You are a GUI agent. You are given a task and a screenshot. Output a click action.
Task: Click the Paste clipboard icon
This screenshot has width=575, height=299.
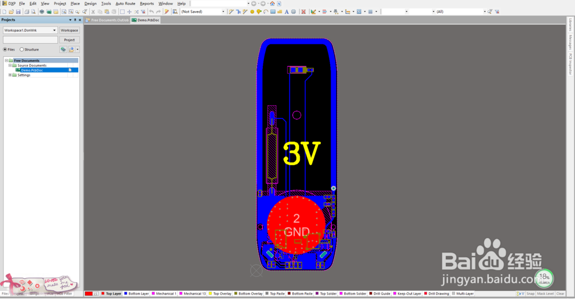click(107, 11)
